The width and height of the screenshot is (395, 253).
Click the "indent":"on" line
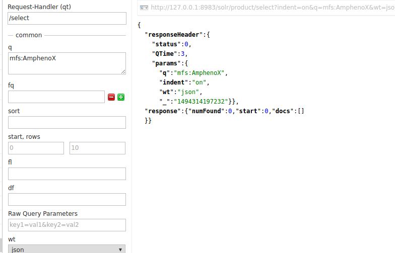pyautogui.click(x=184, y=82)
